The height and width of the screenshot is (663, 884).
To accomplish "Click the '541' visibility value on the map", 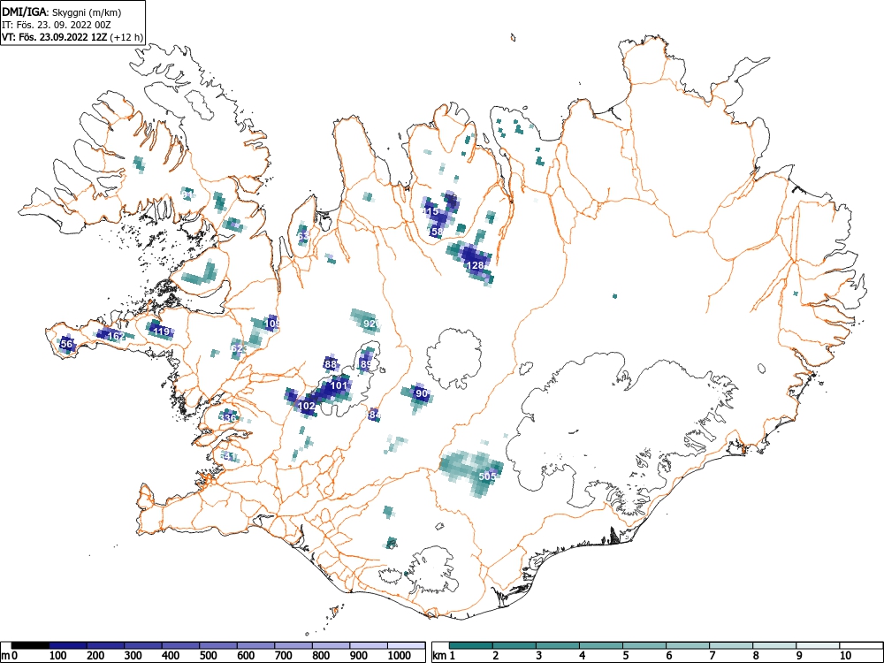I will tap(229, 456).
